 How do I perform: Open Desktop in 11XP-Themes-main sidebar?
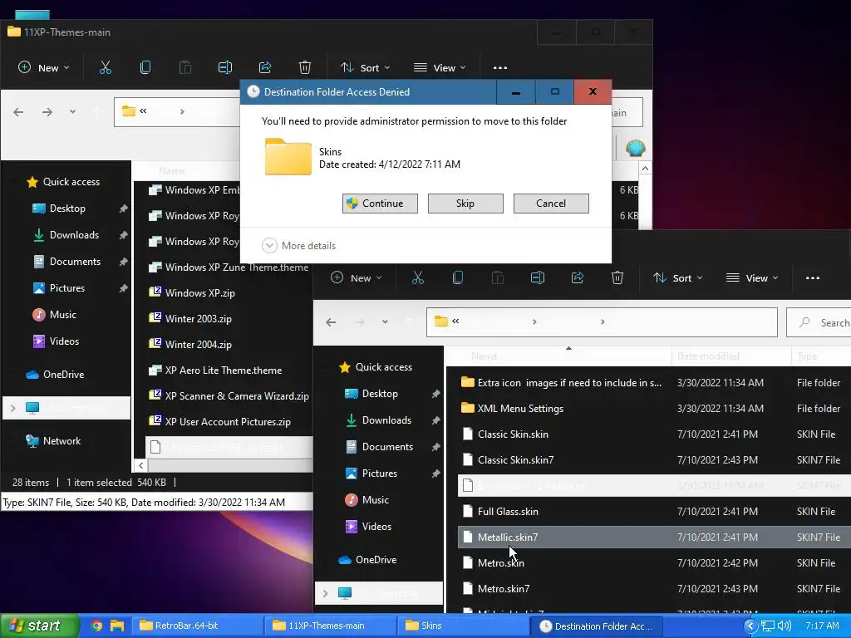click(67, 209)
